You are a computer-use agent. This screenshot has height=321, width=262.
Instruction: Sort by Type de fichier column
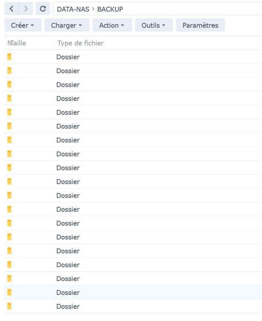pyautogui.click(x=80, y=43)
